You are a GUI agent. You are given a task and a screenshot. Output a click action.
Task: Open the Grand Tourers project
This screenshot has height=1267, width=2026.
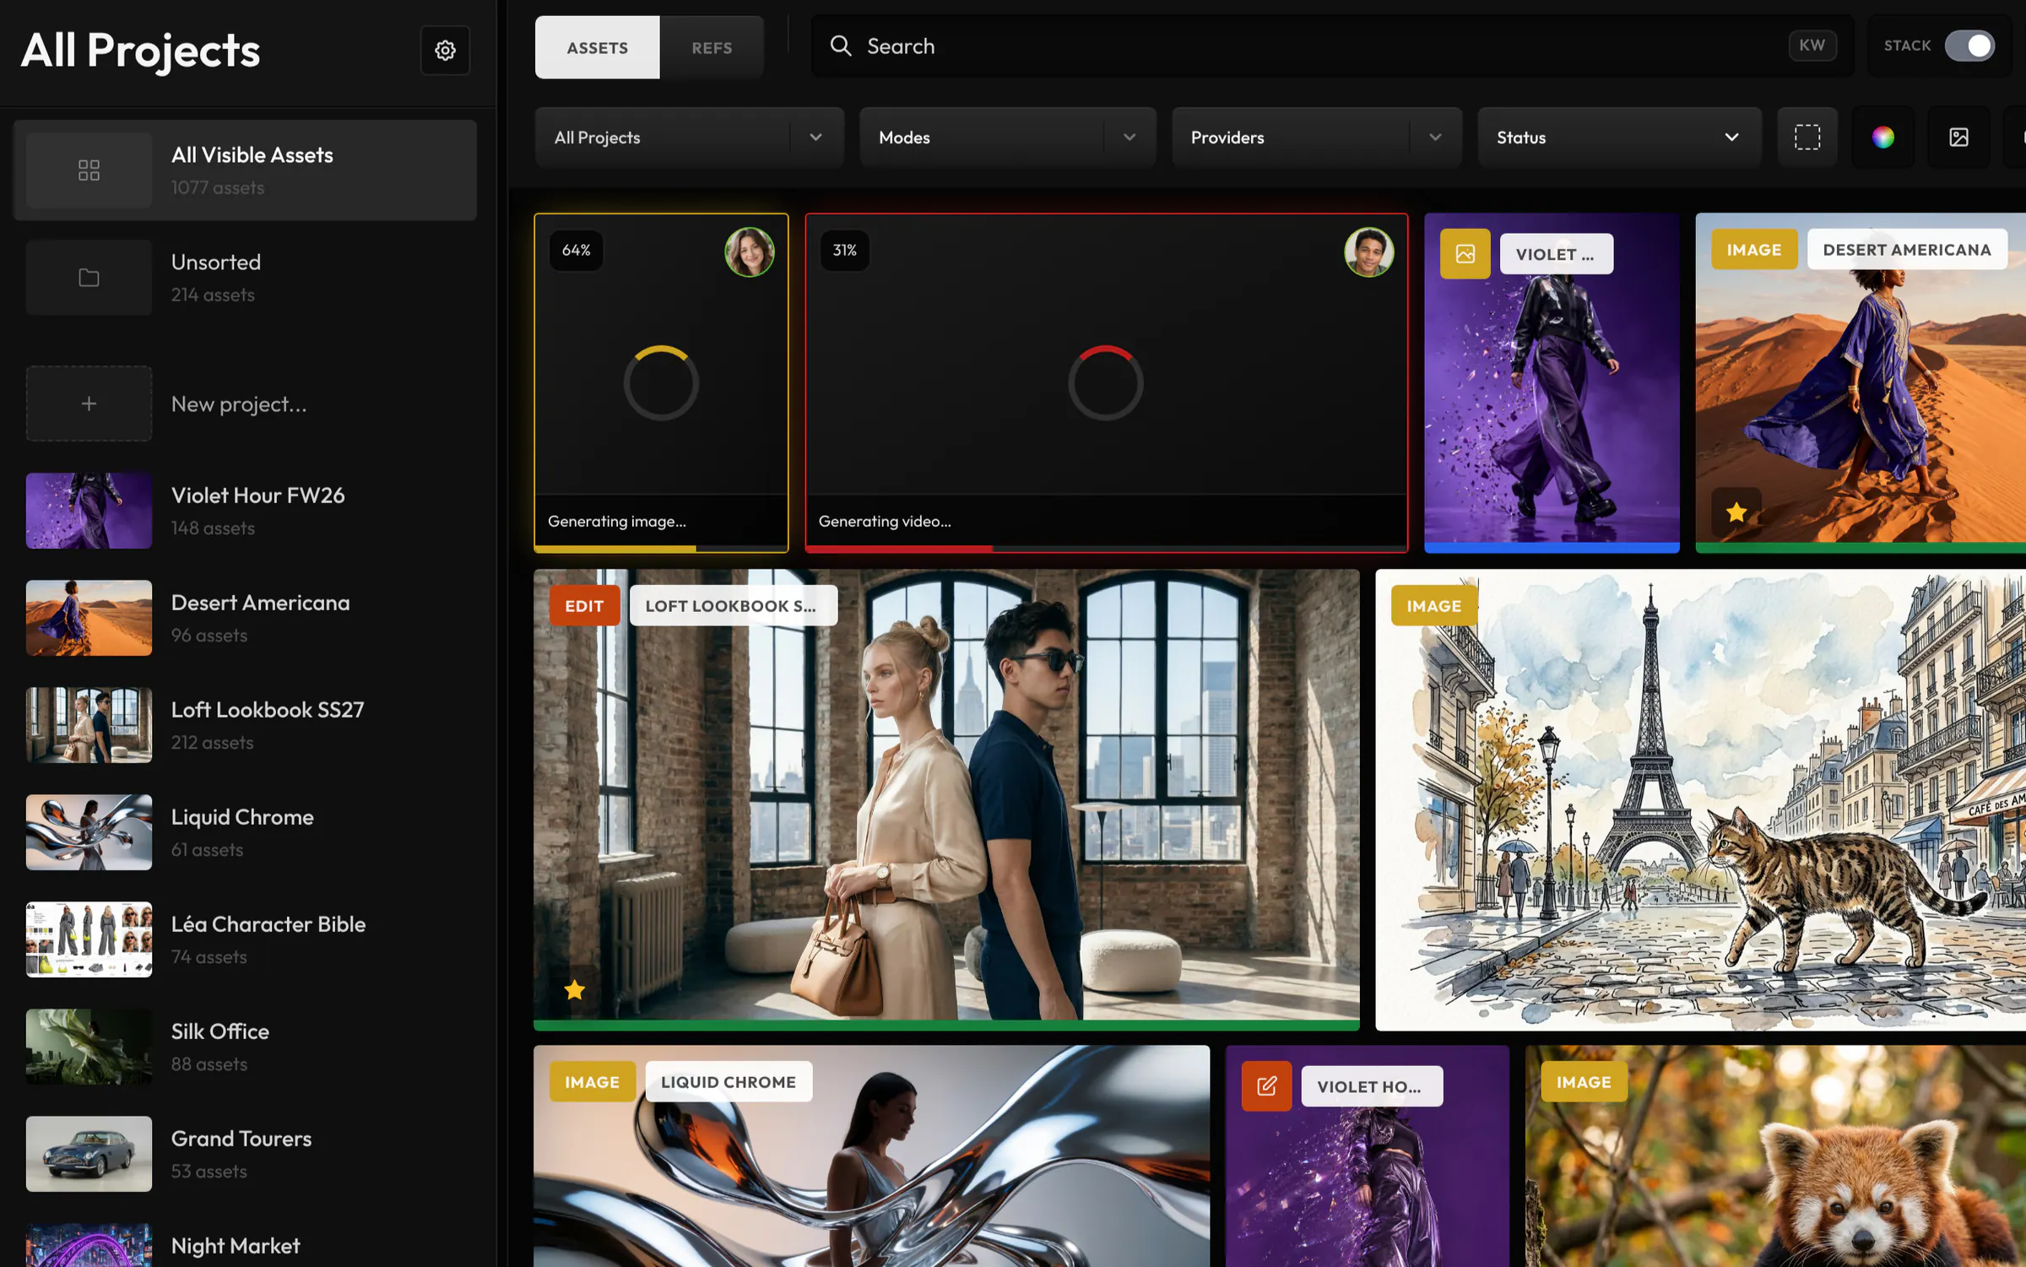pyautogui.click(x=245, y=1154)
